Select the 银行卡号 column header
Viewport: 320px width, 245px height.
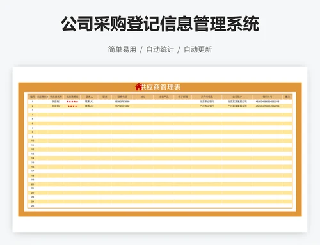[268, 97]
